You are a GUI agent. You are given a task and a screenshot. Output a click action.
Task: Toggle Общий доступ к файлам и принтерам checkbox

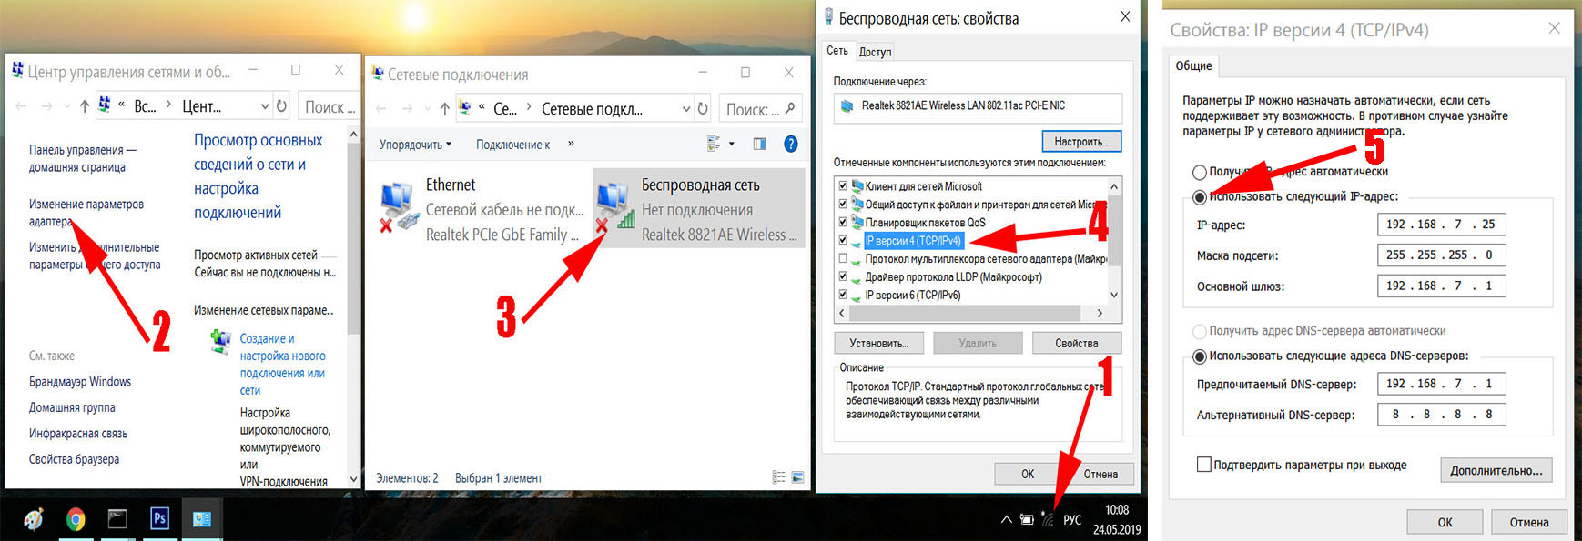pos(843,204)
